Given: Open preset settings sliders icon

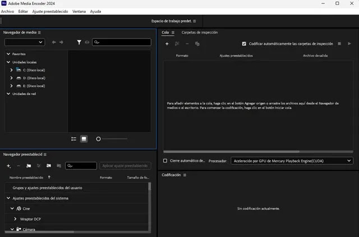Looking at the screenshot, I should pos(39,166).
